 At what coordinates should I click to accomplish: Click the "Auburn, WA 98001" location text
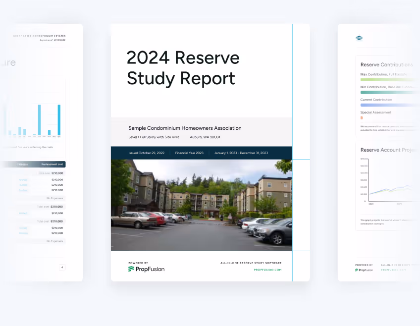pos(205,137)
